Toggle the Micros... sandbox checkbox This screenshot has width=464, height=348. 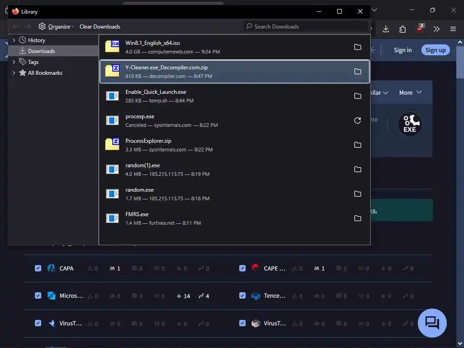click(x=38, y=295)
